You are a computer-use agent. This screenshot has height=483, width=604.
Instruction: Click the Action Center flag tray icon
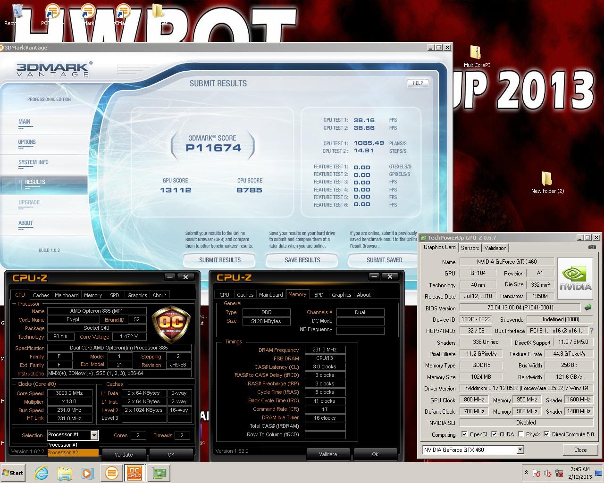point(537,473)
